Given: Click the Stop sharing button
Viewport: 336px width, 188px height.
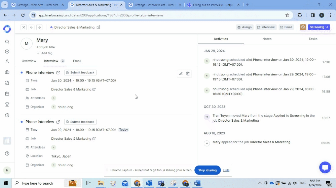Looking at the screenshot, I should click(207, 170).
